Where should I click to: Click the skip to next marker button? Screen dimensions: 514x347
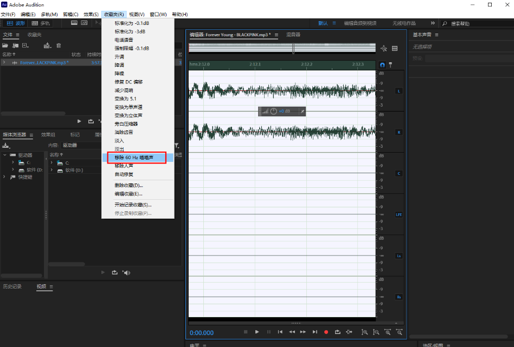coord(314,332)
